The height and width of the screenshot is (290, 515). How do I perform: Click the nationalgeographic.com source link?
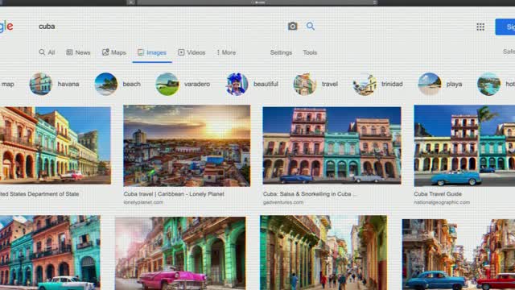point(442,202)
